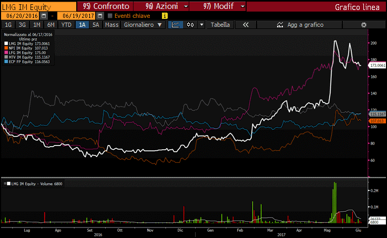Open the Giornaliero periodicity dropdown
Image resolution: width=387 pixels, height=238 pixels.
[142, 25]
